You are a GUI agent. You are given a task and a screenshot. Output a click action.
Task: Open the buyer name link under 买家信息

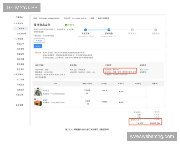click(x=147, y=70)
